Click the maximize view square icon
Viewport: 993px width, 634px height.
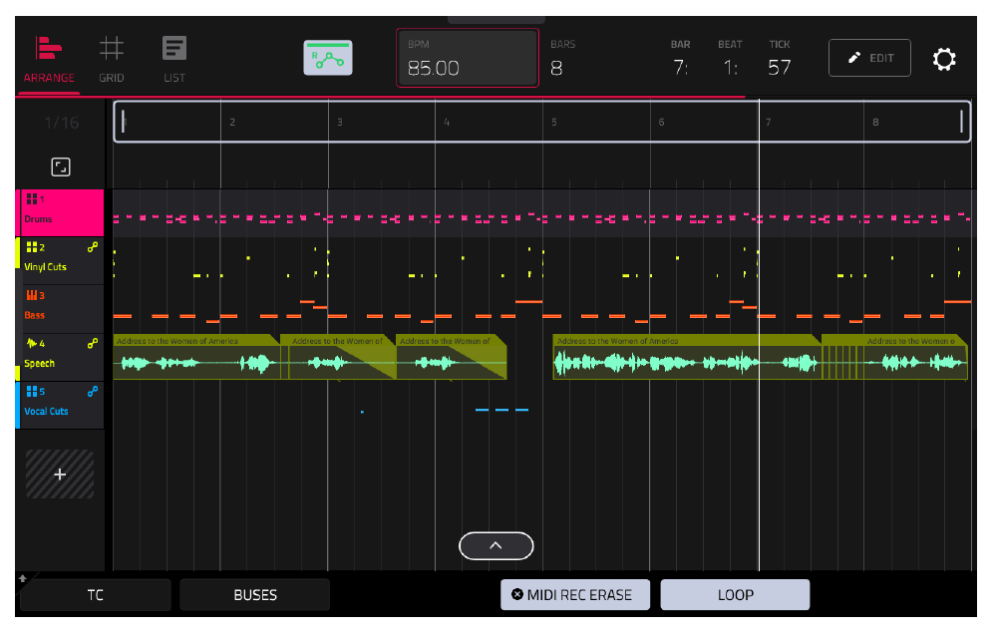(61, 167)
